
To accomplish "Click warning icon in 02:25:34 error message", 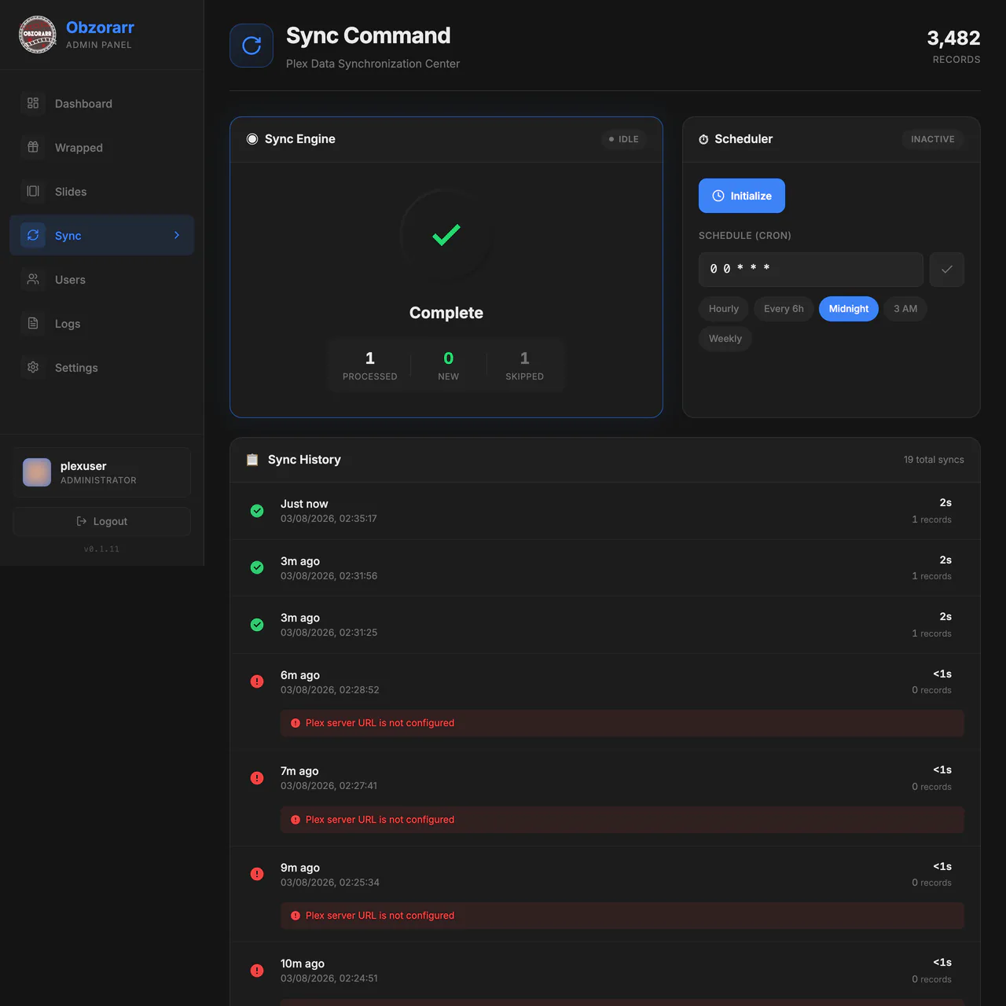I will 296,916.
